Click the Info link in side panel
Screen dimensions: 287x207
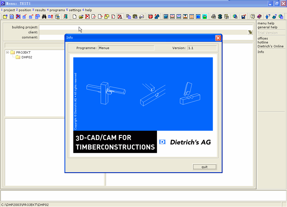[261, 52]
